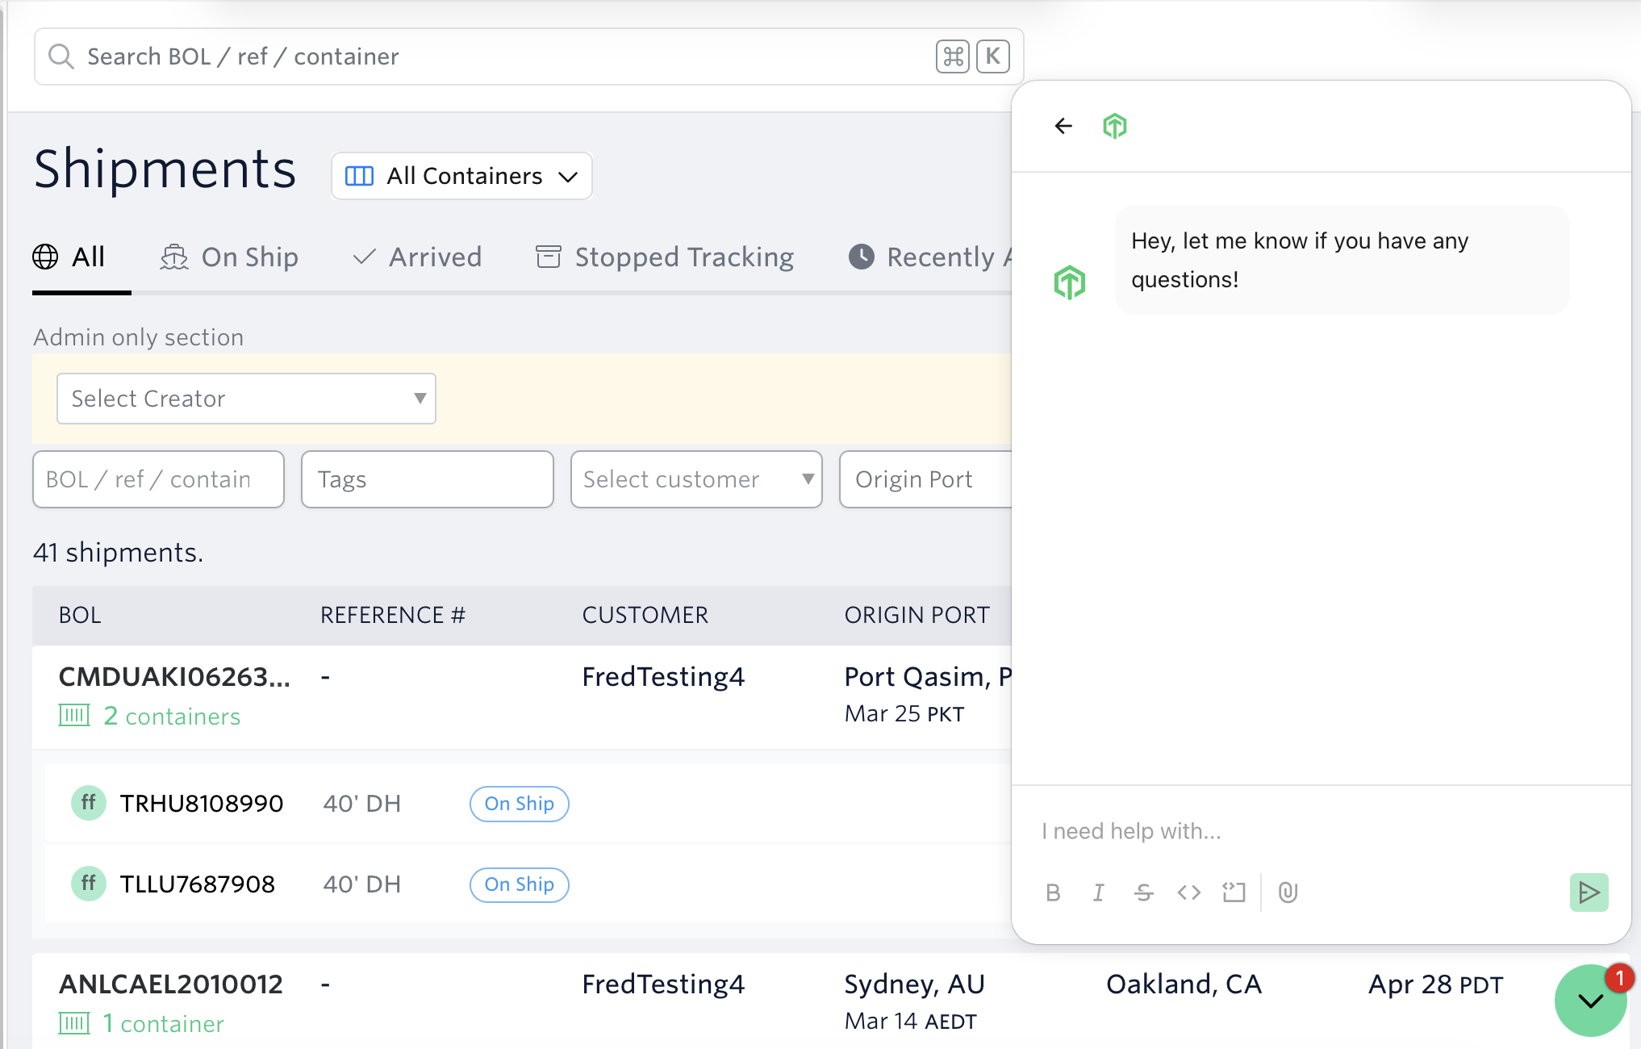Viewport: 1641px width, 1049px height.
Task: Collapse chat with green chevron bubble
Action: [1590, 1001]
